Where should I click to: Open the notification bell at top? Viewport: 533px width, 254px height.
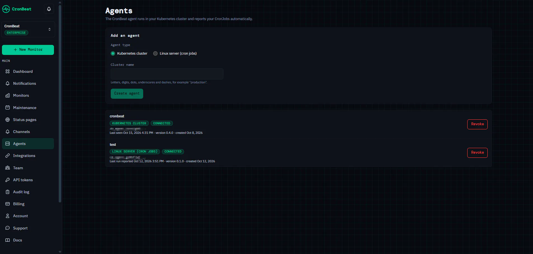pos(49,9)
